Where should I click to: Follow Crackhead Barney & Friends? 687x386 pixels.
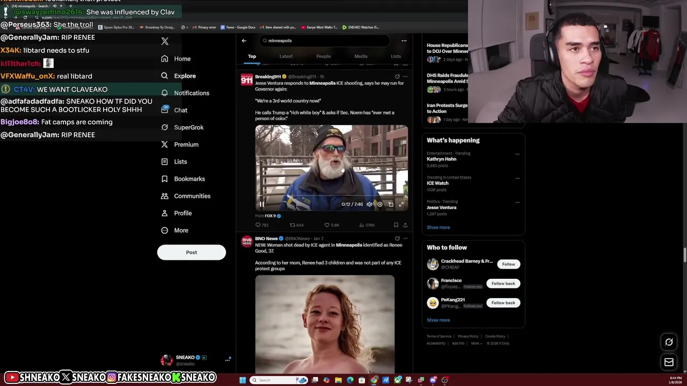click(x=508, y=264)
